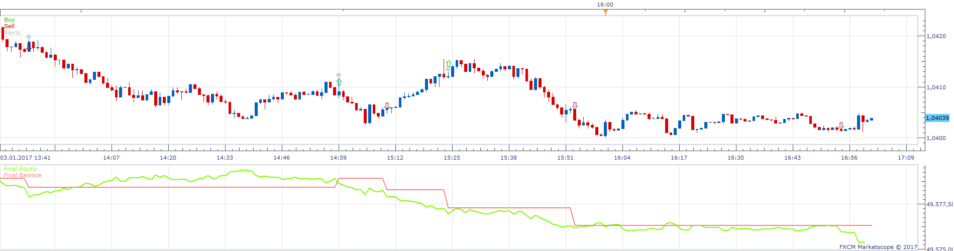This screenshot has height=251, width=954.
Task: Click the sell arrow marker near 16:54
Action: pos(841,125)
